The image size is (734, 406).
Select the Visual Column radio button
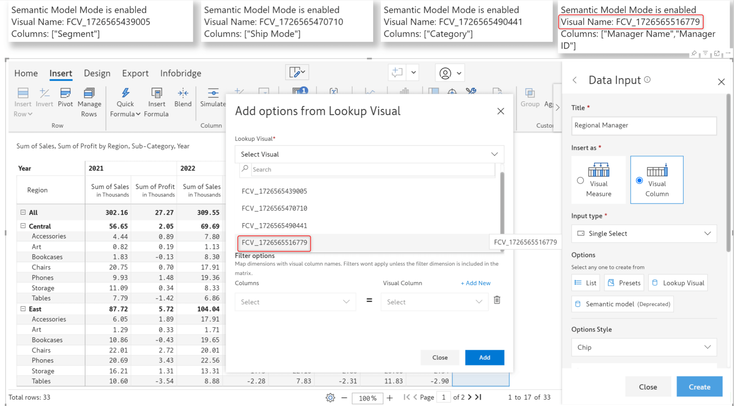click(x=639, y=181)
